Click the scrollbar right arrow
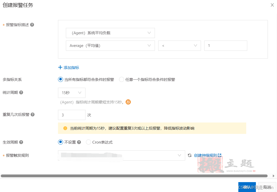Image resolution: width=277 pixels, height=192 pixels. point(273,176)
